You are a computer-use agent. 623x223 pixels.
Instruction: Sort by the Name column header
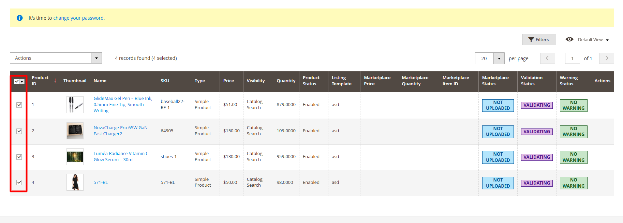pos(100,81)
